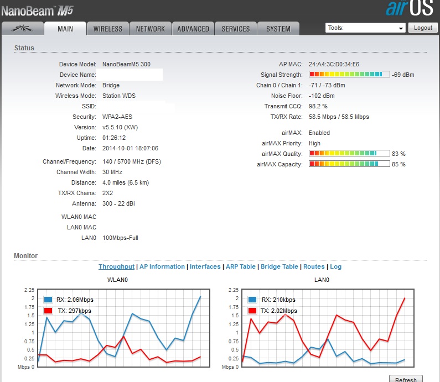Viewport: 440px width, 382px height.
Task: Click the RX: 2.06Mbps legend label
Action: coord(75,300)
